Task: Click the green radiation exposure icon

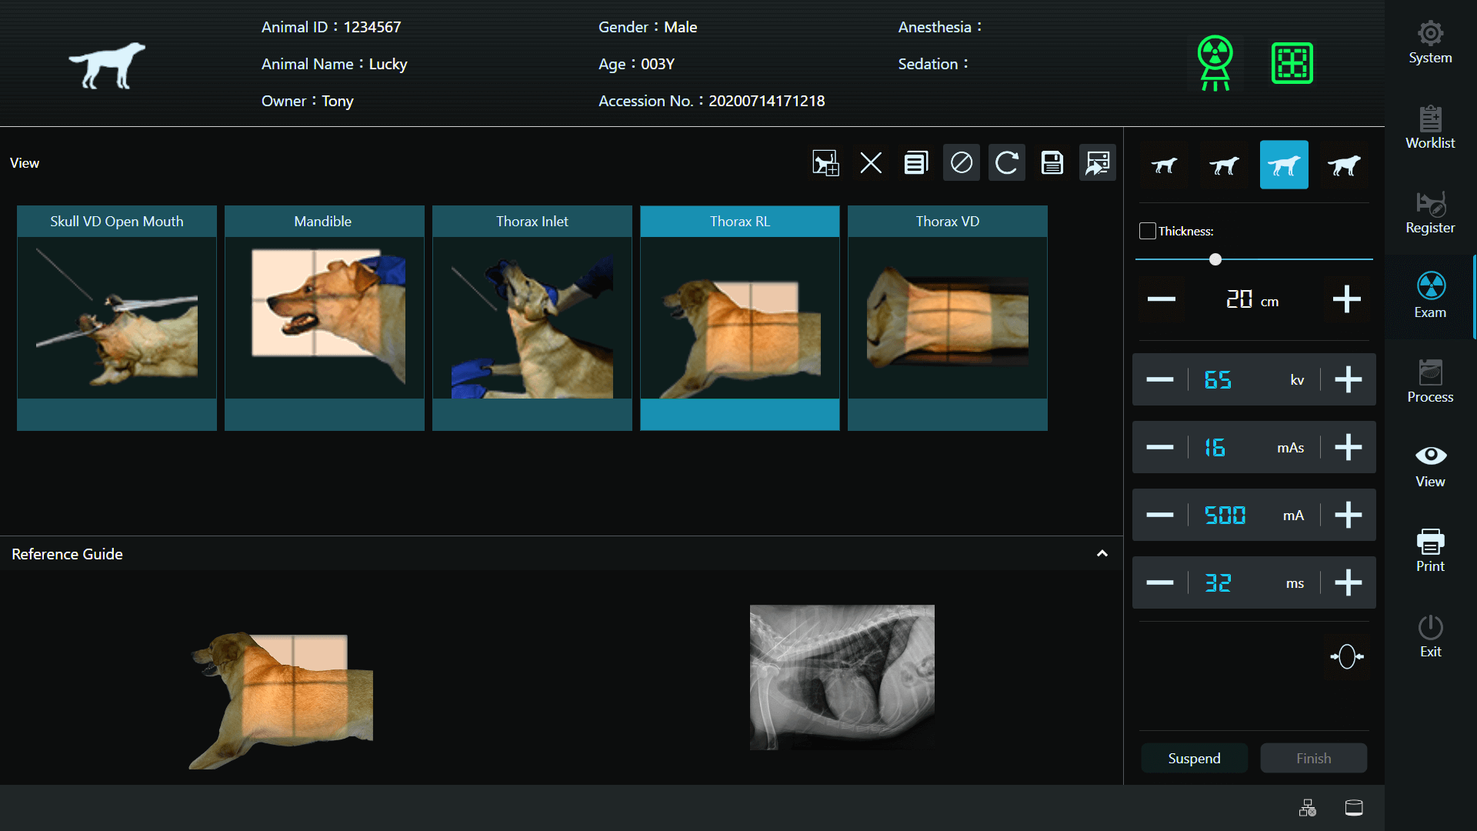Action: 1215,63
